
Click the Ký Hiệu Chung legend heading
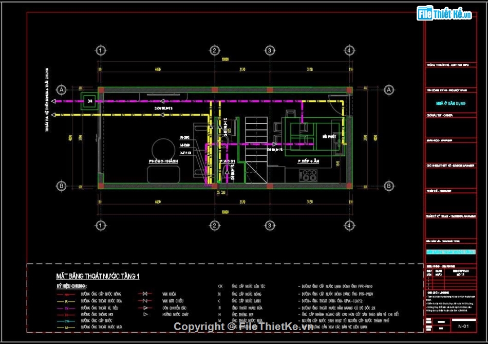[71, 286]
